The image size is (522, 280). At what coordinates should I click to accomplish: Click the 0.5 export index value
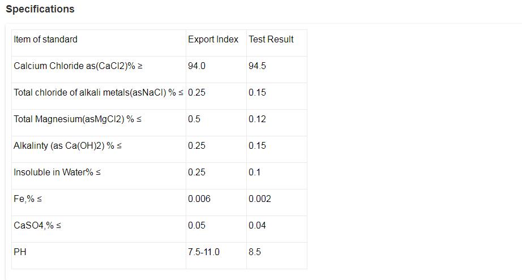click(x=194, y=119)
